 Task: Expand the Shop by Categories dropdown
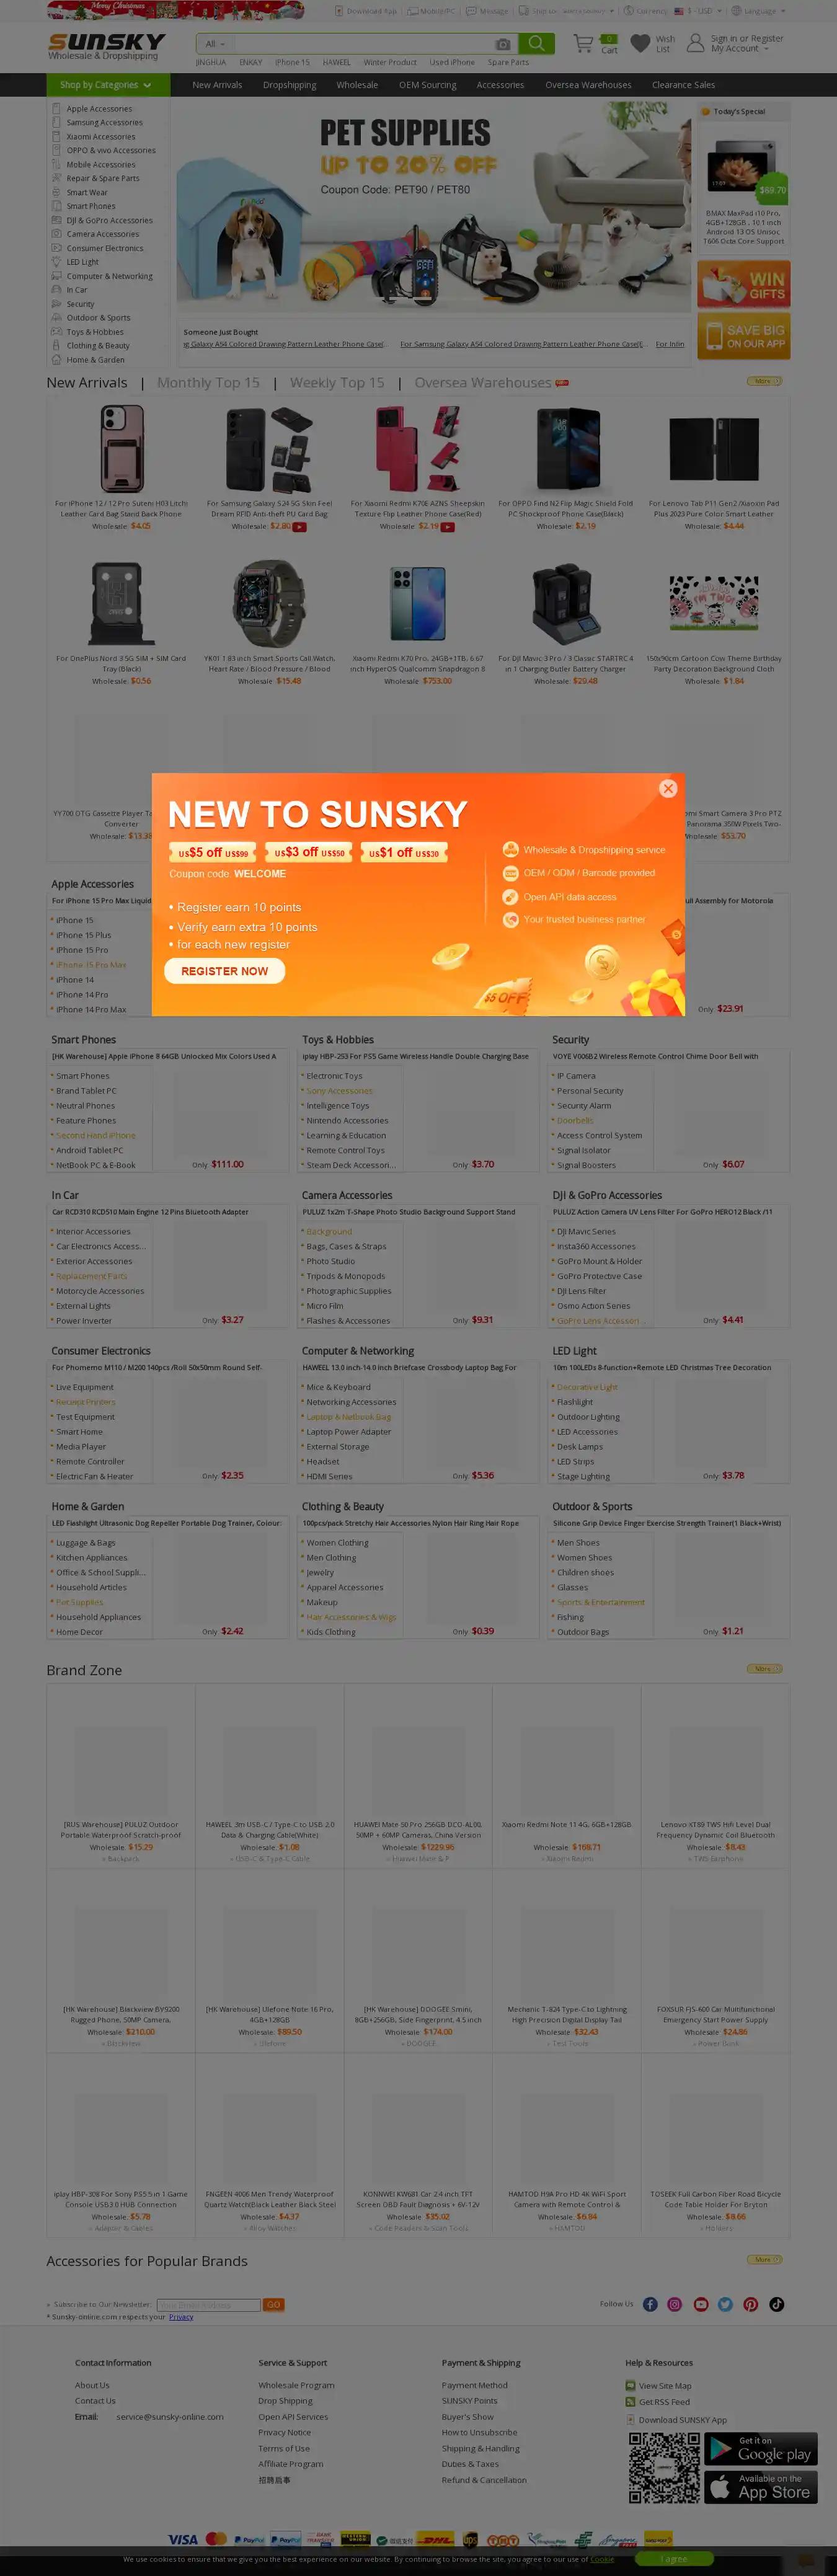point(105,85)
